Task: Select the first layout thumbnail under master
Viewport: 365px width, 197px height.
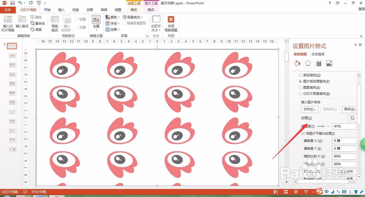Action: [12, 56]
